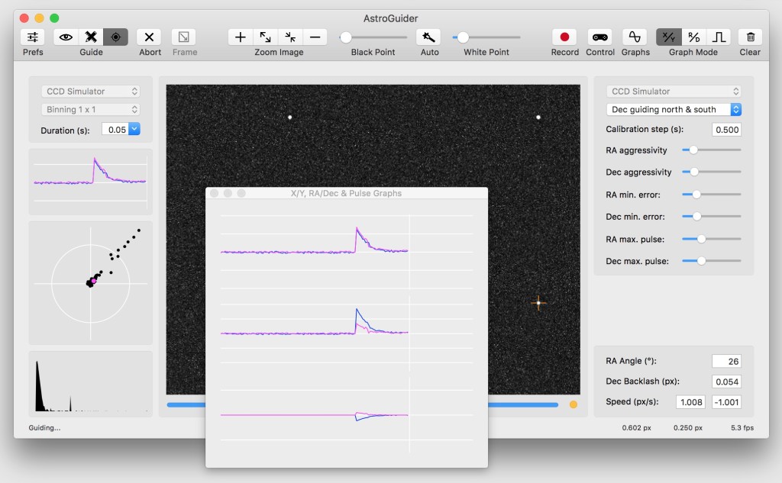Click the Calibration step field

tap(727, 130)
